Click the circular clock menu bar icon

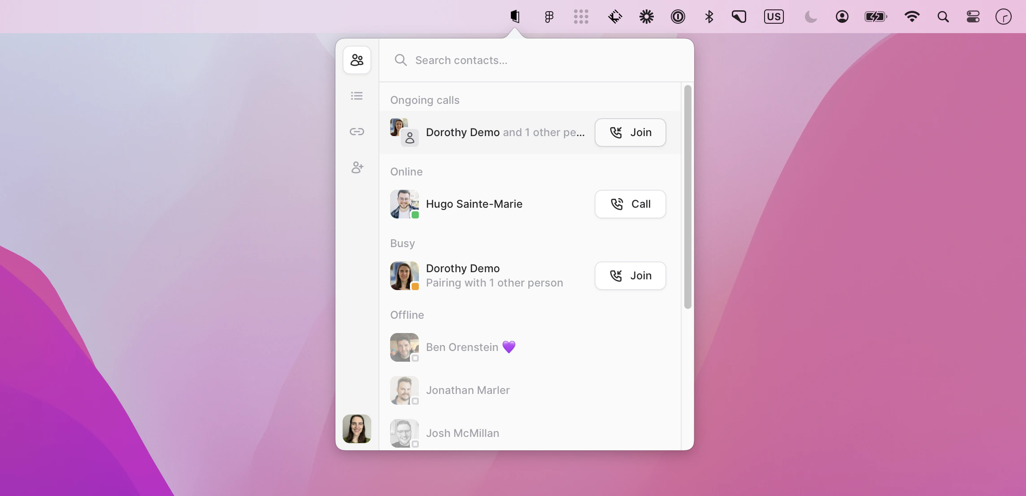1004,17
